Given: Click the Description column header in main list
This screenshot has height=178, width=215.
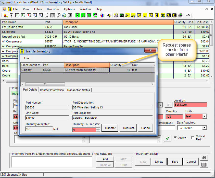Looking at the screenshot, I should point(118,22).
